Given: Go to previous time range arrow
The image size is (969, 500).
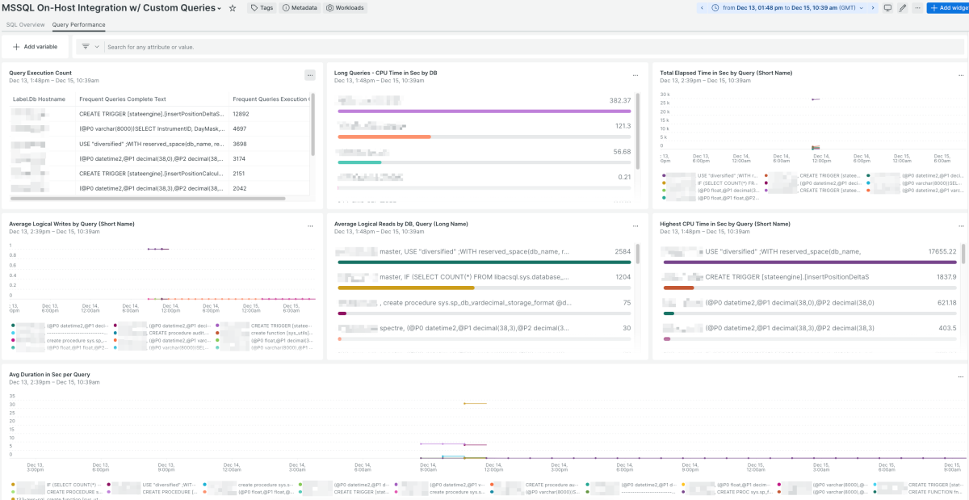Looking at the screenshot, I should tap(702, 7).
